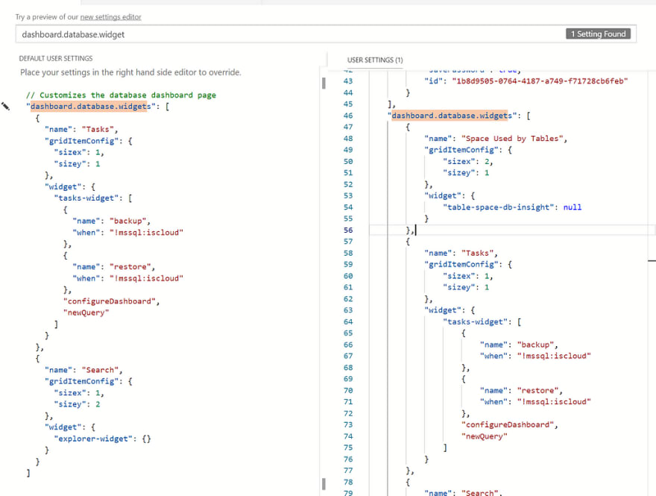Click 'configureDashboard' on line 73
The image size is (656, 496).
508,425
